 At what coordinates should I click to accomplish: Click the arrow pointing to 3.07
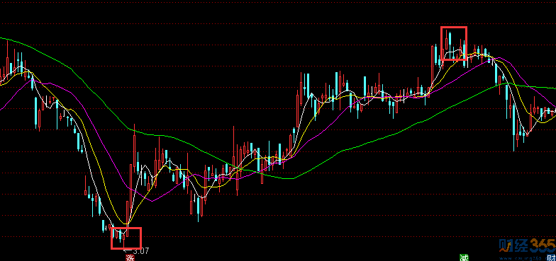click(x=128, y=251)
